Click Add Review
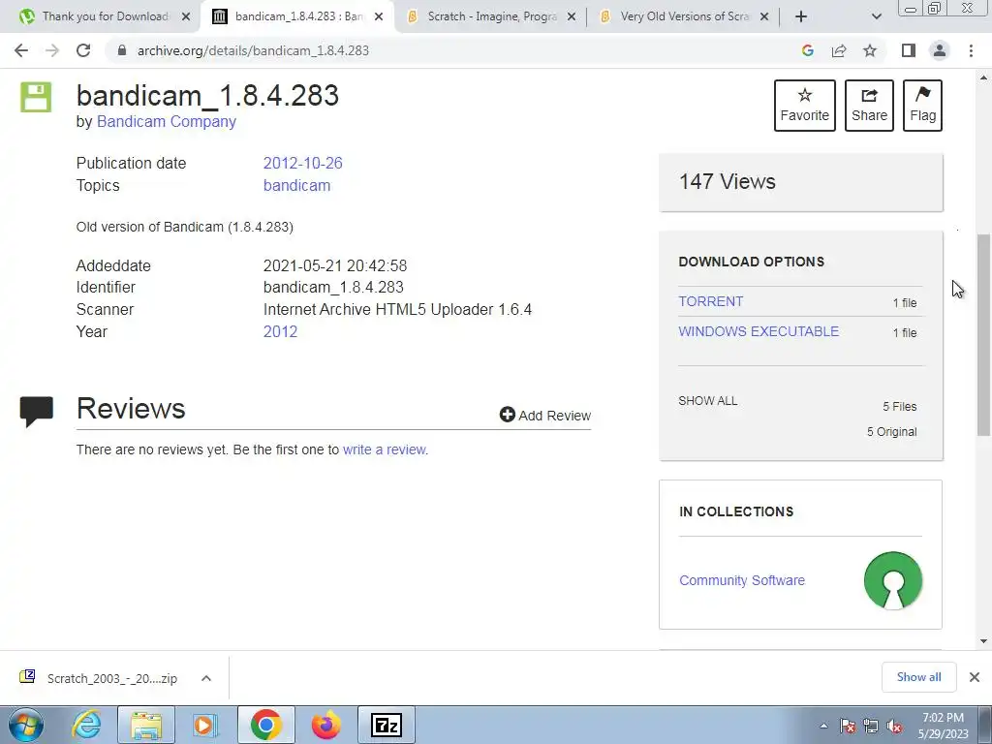 (x=545, y=415)
